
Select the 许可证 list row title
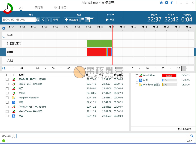22,93
